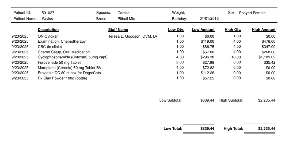The height and width of the screenshot is (153, 289).
Task: Click the Low Qty. column header
Action: tap(176, 30)
